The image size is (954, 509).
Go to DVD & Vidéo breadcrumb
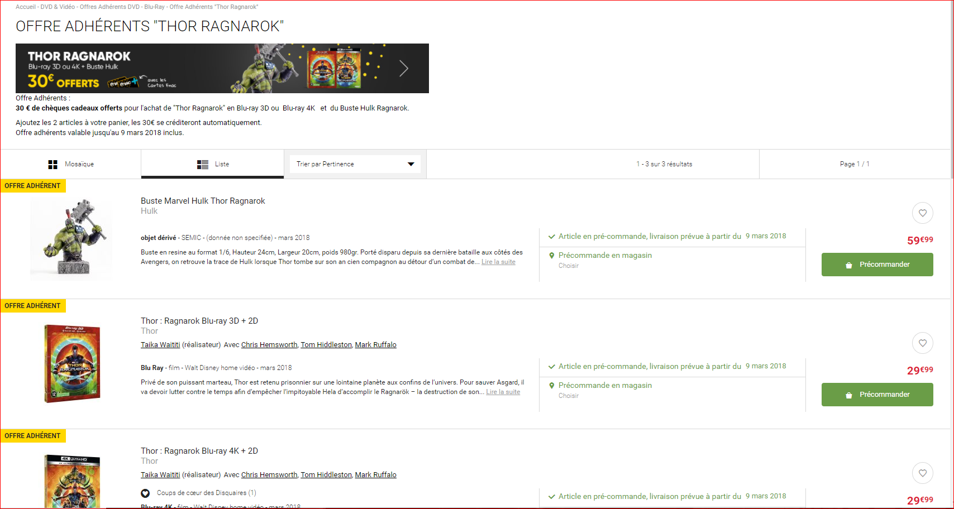(58, 7)
